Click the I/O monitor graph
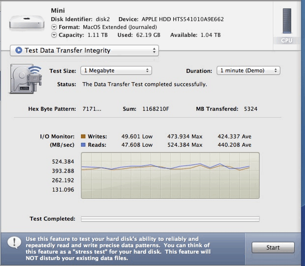The width and height of the screenshot is (305, 266). (x=170, y=175)
